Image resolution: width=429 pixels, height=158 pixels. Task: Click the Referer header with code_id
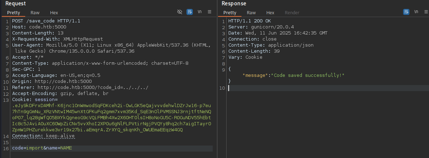click(x=80, y=87)
